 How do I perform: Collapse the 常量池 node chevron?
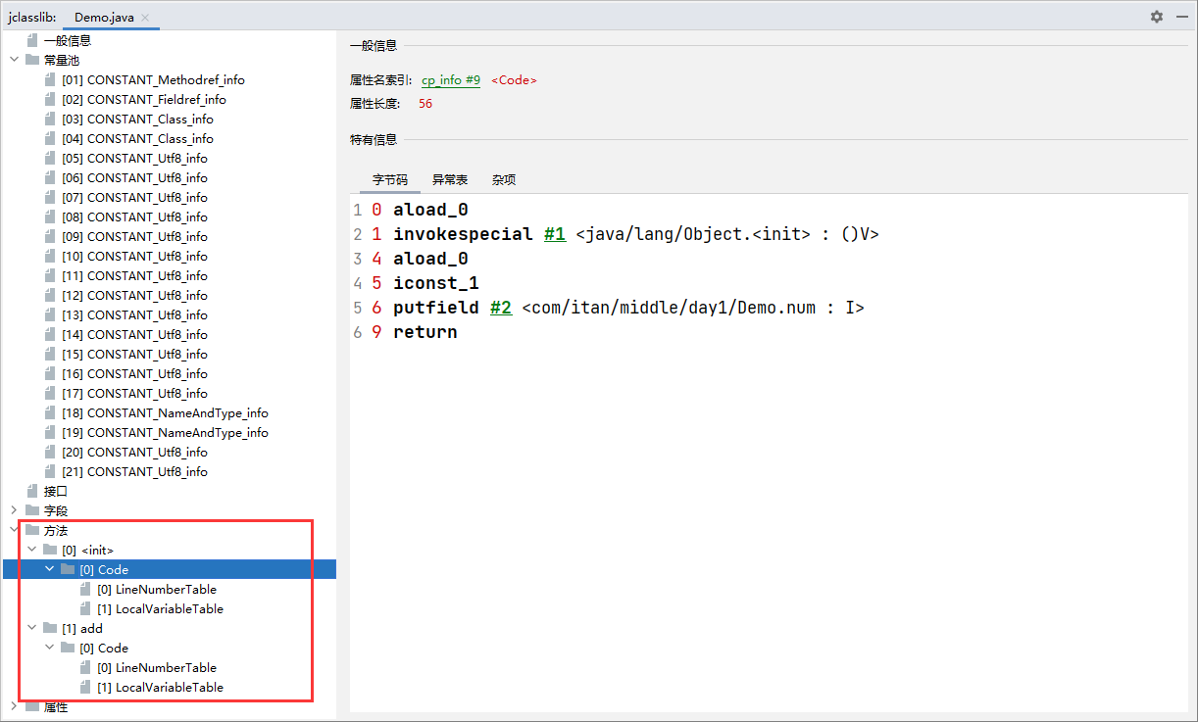(15, 60)
